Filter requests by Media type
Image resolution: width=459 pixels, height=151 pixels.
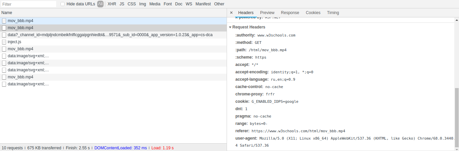point(155,4)
